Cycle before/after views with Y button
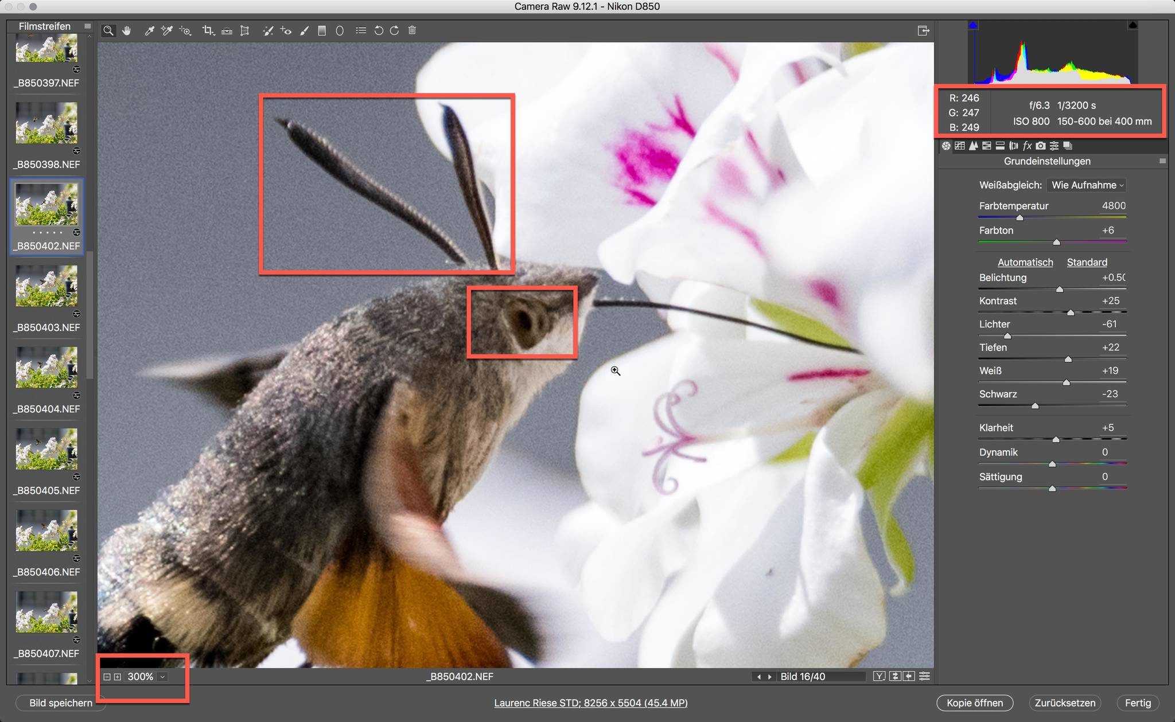 click(879, 677)
